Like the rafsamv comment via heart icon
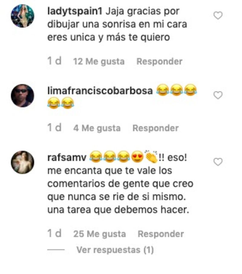The width and height of the screenshot is (242, 274). pos(218,162)
